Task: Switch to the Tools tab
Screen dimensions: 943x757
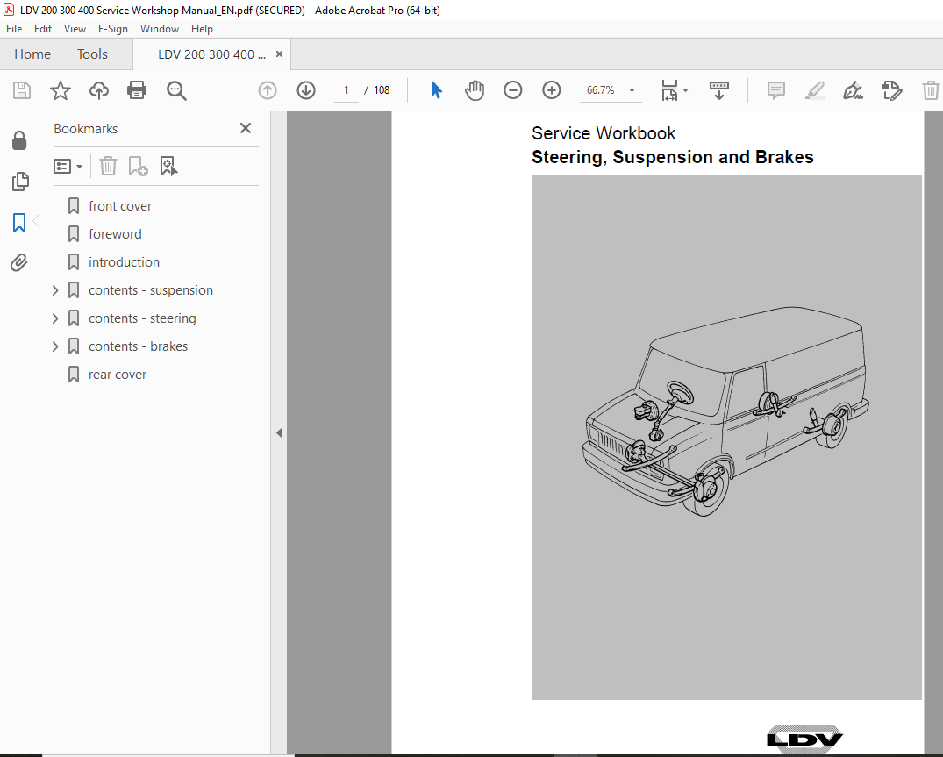Action: pyautogui.click(x=92, y=54)
